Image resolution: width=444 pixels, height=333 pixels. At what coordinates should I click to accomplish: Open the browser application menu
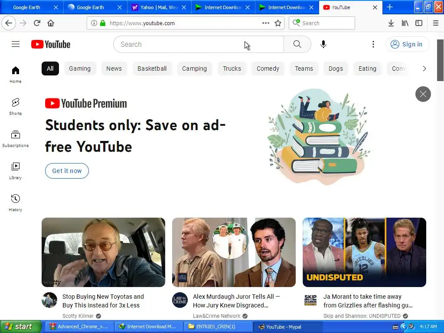click(x=436, y=23)
